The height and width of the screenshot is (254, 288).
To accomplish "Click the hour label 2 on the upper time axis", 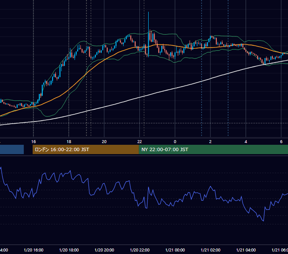I will point(210,142).
